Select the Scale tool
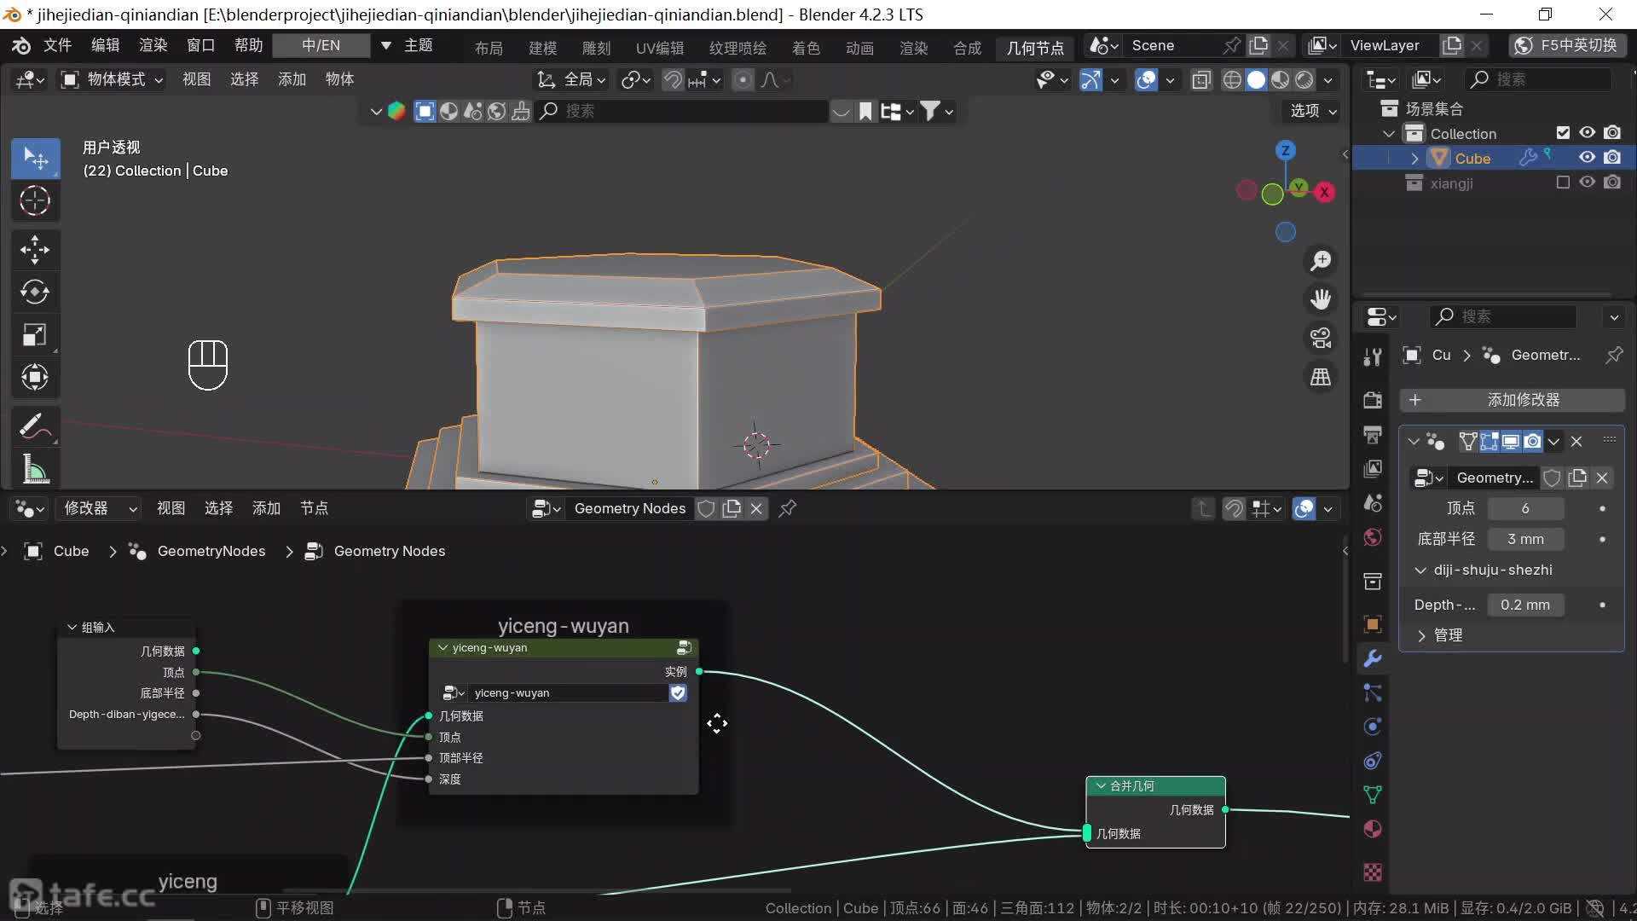 pyautogui.click(x=35, y=335)
